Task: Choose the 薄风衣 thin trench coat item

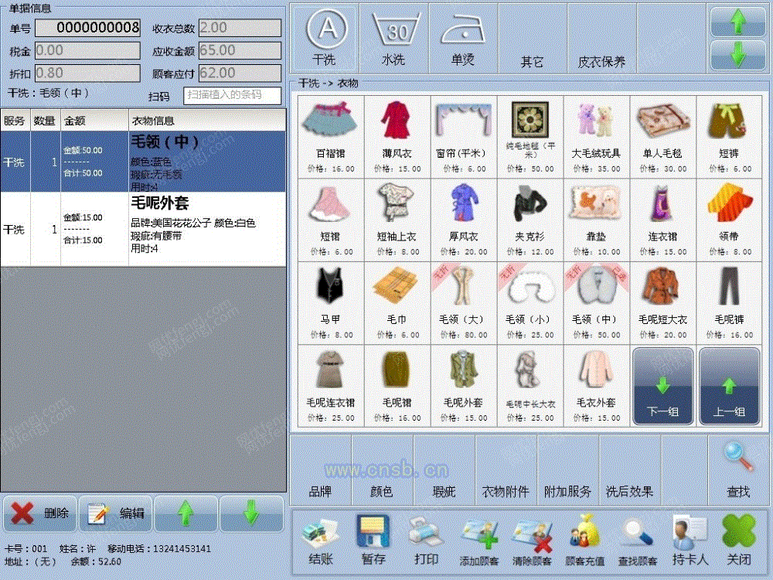Action: point(397,137)
